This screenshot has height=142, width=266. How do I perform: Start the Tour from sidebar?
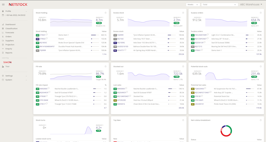click(7, 66)
